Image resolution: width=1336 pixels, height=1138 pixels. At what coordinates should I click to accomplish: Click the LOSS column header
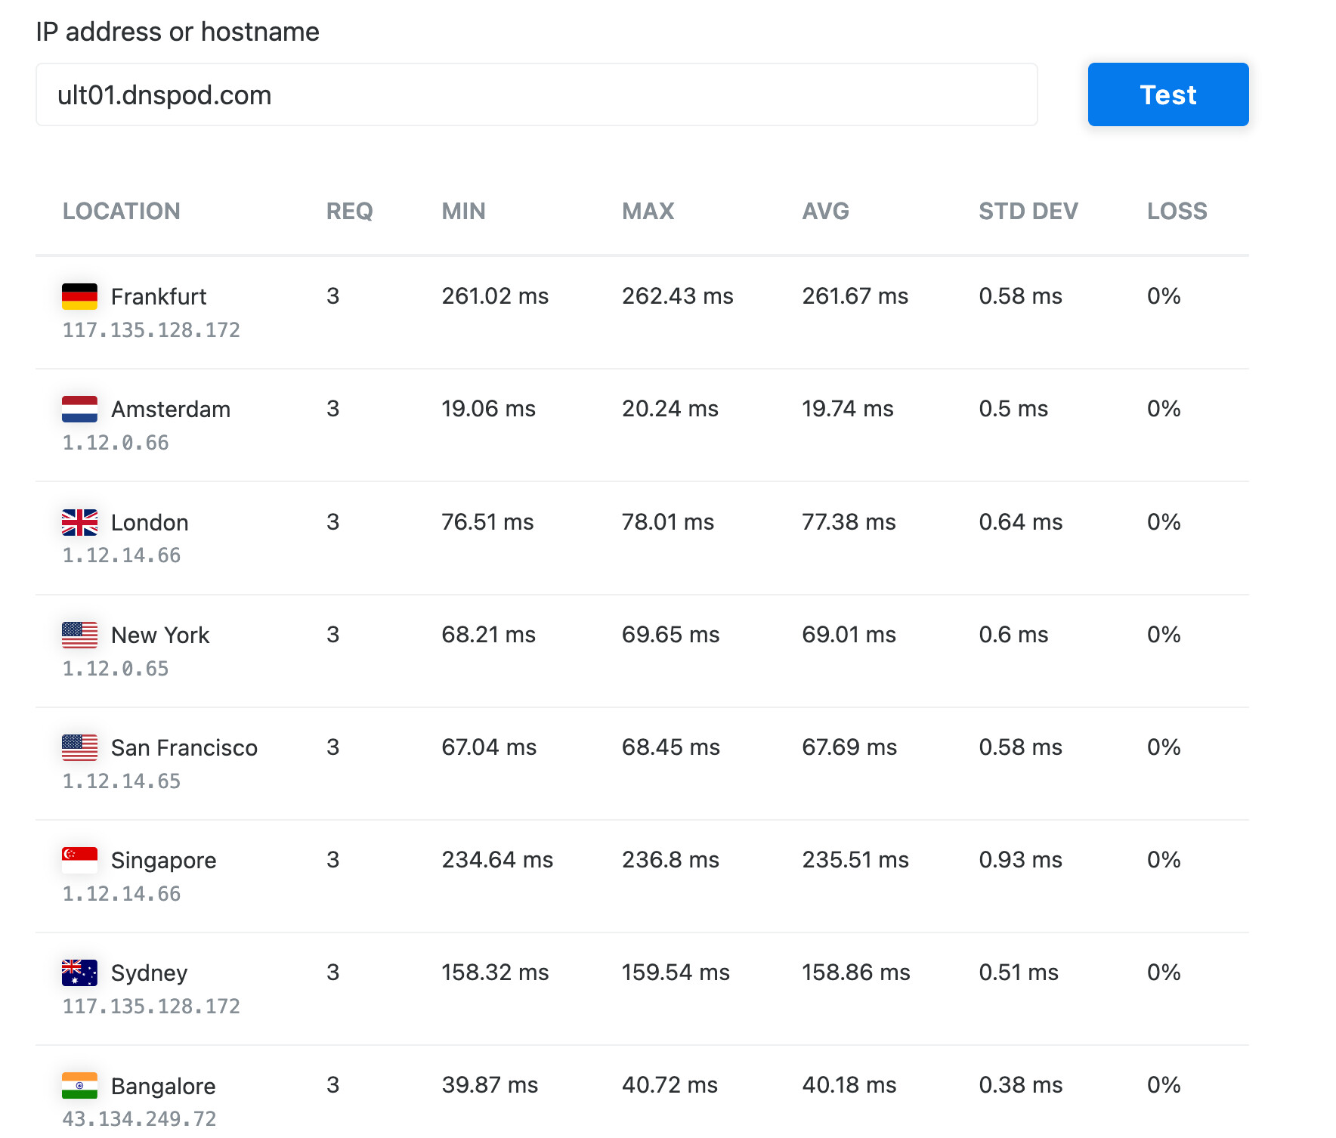[x=1177, y=212]
